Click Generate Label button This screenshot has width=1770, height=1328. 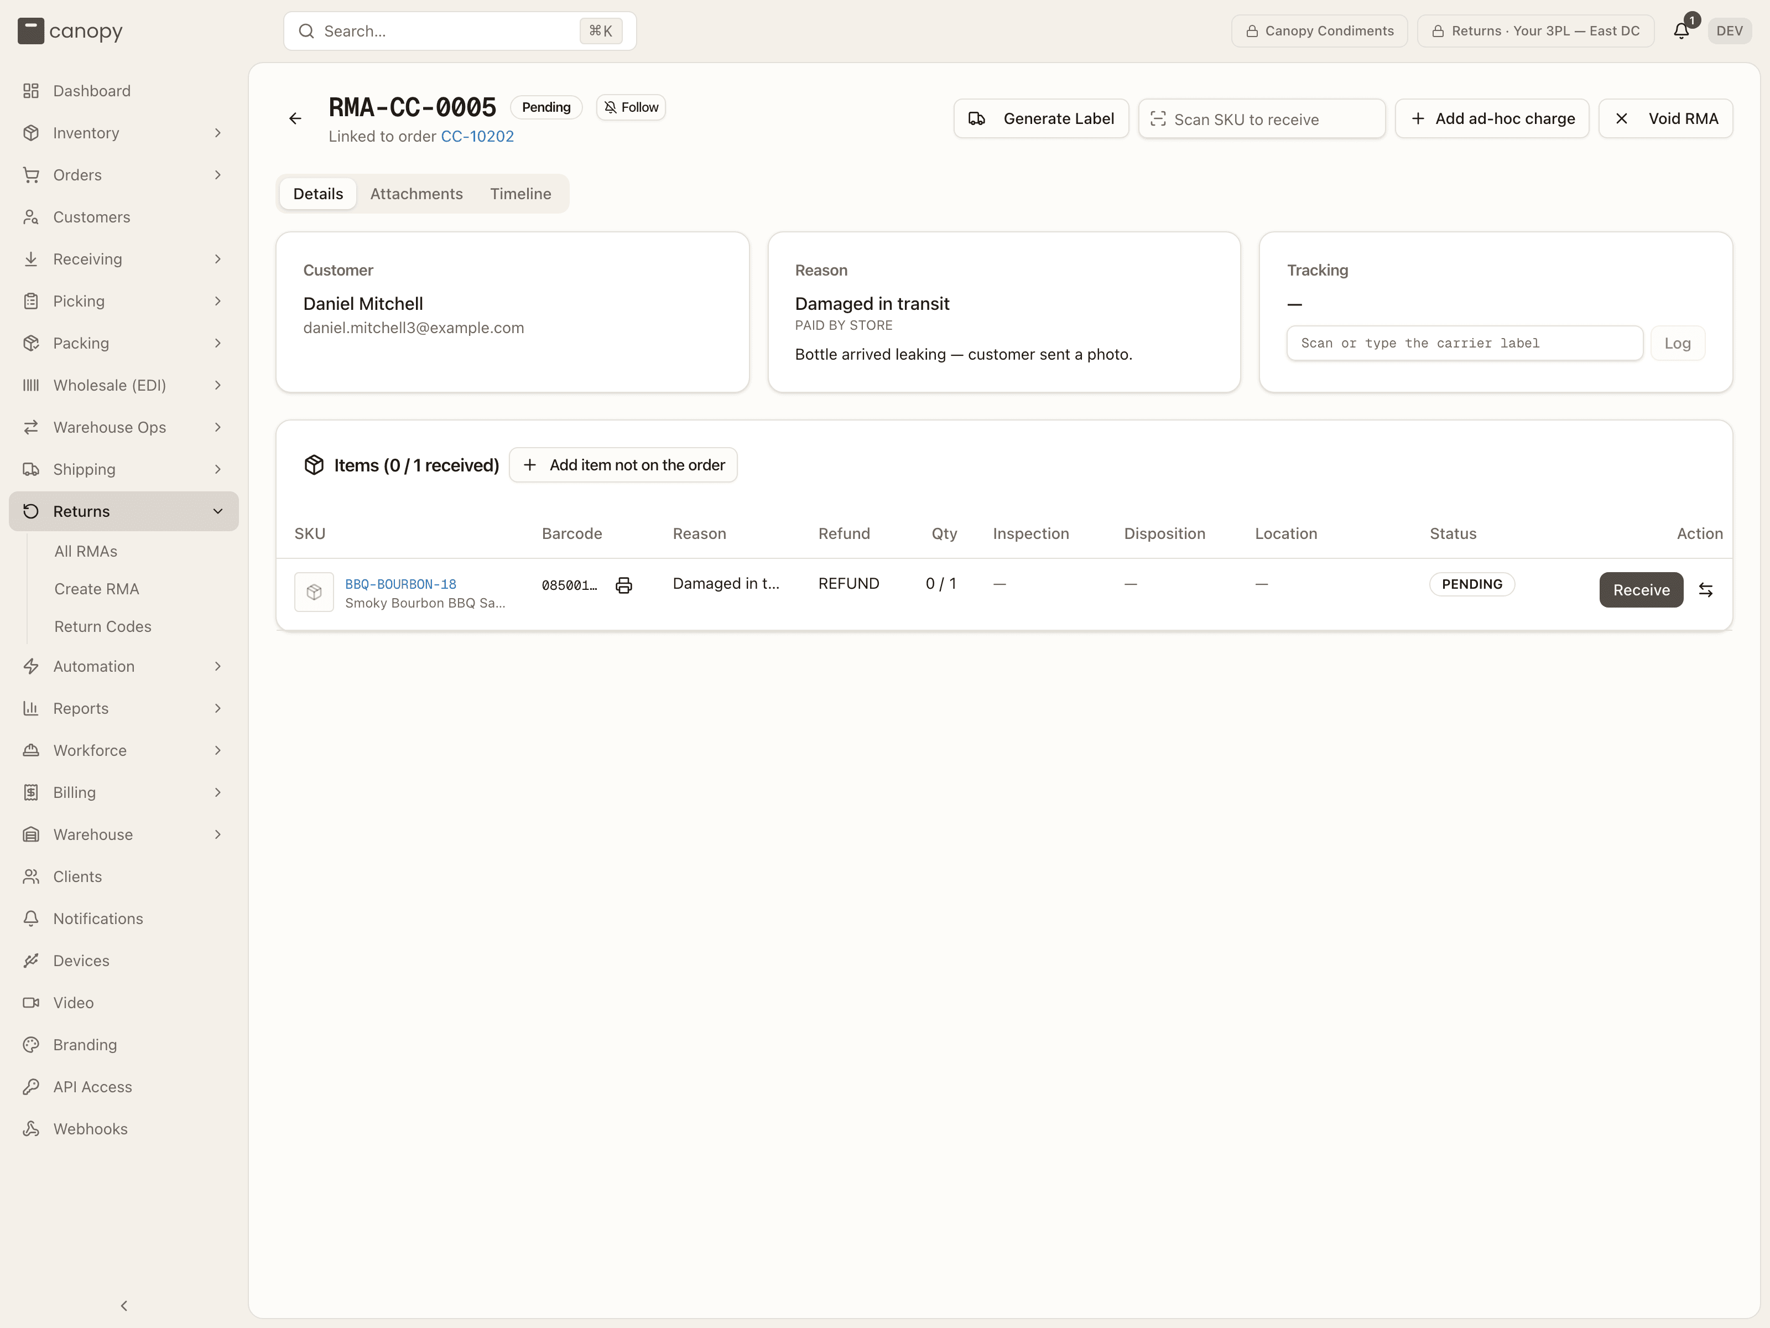tap(1041, 118)
